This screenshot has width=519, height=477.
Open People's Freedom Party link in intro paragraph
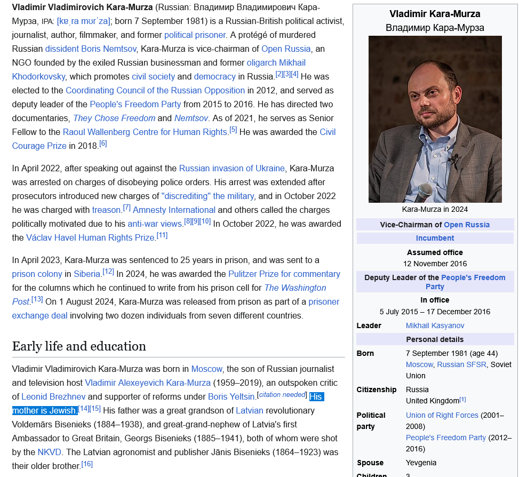coord(135,105)
